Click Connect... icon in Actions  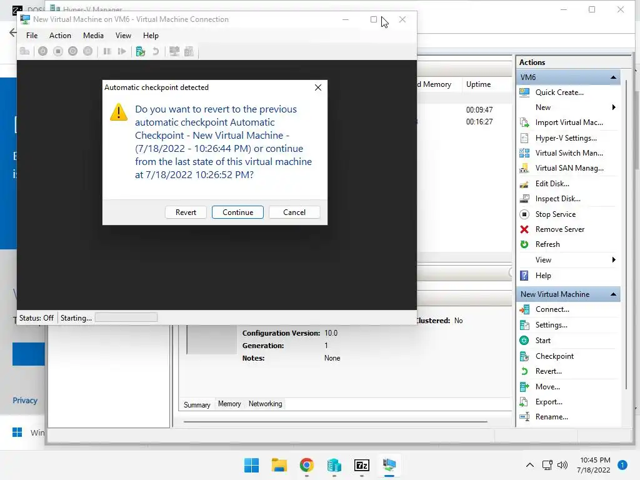tap(524, 309)
